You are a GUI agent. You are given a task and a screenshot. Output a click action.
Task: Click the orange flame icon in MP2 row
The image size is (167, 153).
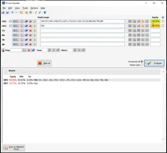pos(143,21)
